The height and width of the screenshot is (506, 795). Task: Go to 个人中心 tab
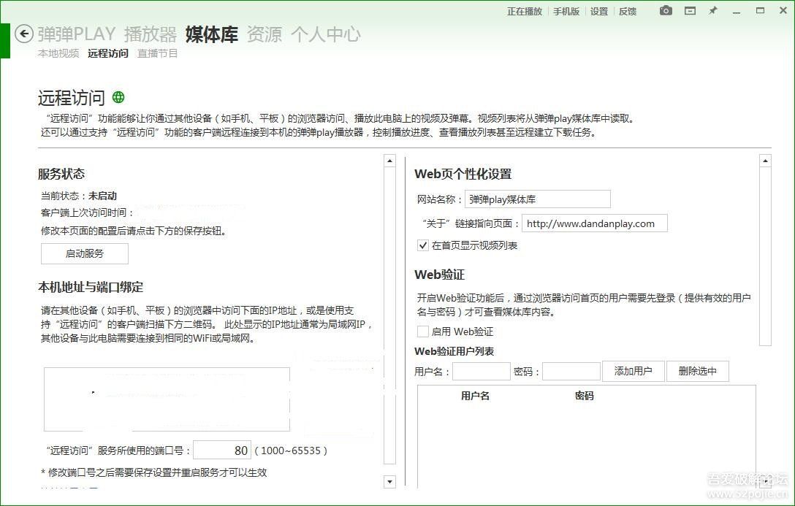click(x=325, y=34)
